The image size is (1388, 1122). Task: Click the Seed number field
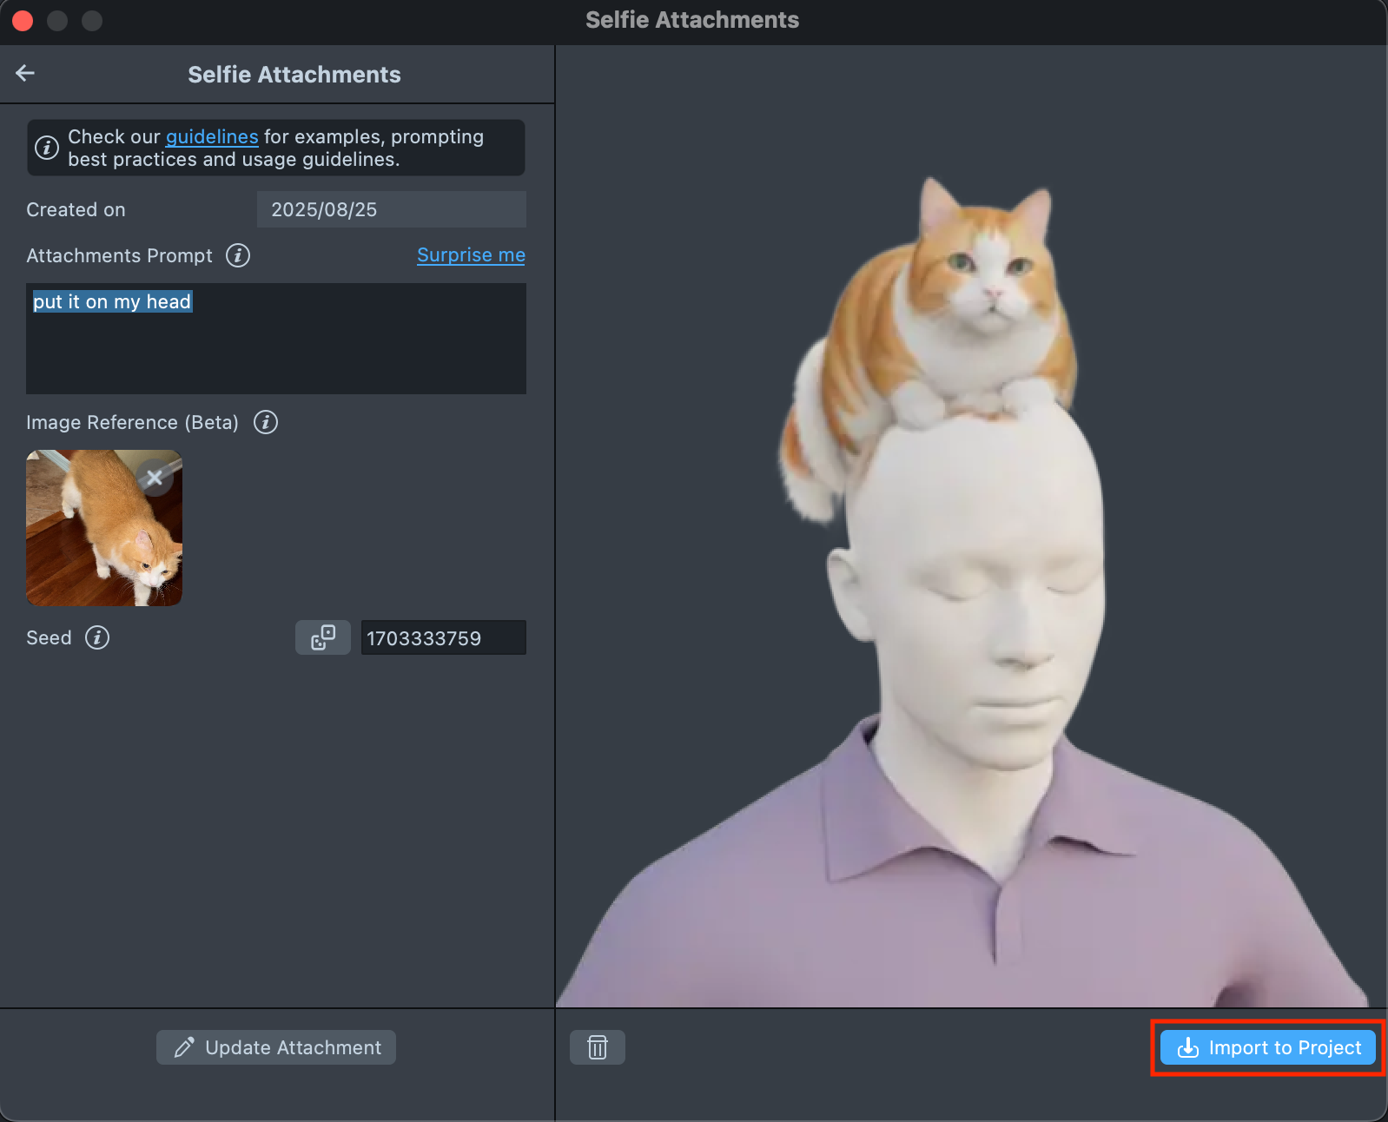[443, 638]
